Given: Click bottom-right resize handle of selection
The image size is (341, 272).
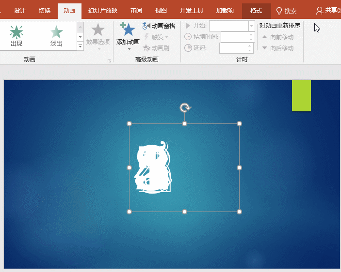Looking at the screenshot, I should pyautogui.click(x=239, y=212).
